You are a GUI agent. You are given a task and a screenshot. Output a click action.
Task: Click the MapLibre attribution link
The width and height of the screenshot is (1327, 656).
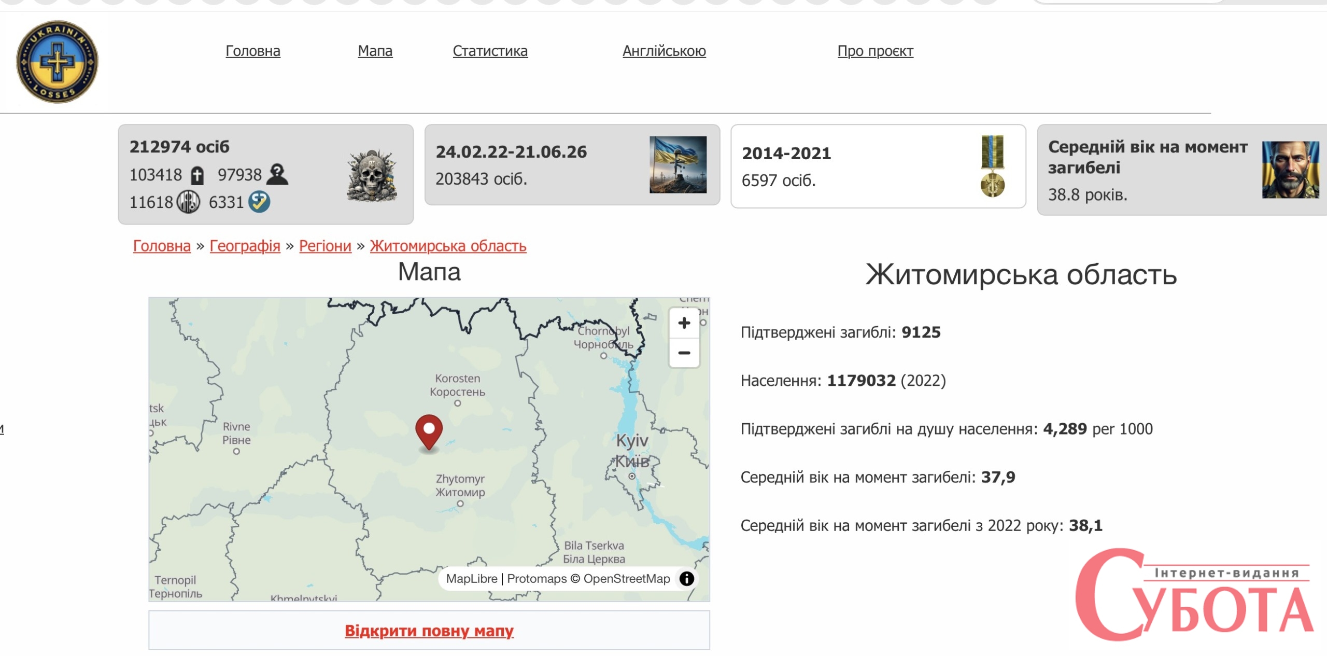472,579
